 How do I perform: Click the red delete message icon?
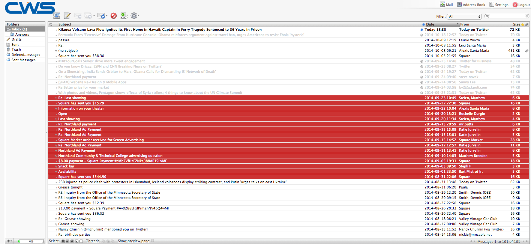click(x=114, y=16)
